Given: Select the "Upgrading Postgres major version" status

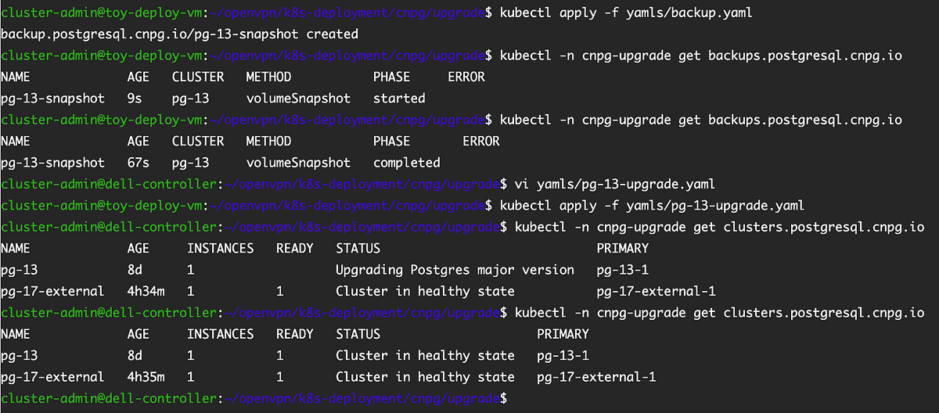Looking at the screenshot, I should pyautogui.click(x=455, y=270).
